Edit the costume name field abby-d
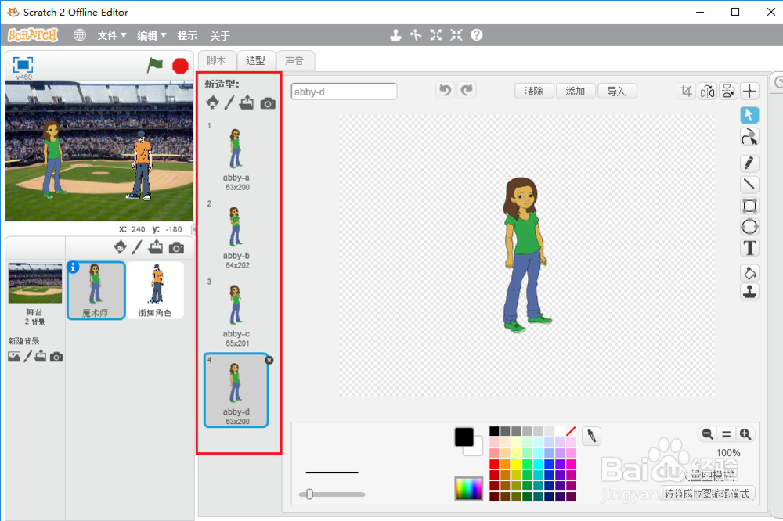Image resolution: width=783 pixels, height=521 pixels. point(344,92)
